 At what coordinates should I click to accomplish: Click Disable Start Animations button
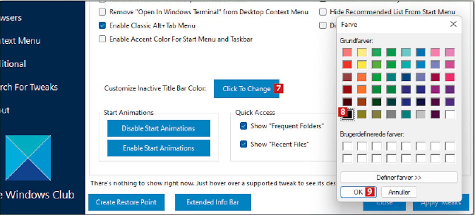pos(158,128)
